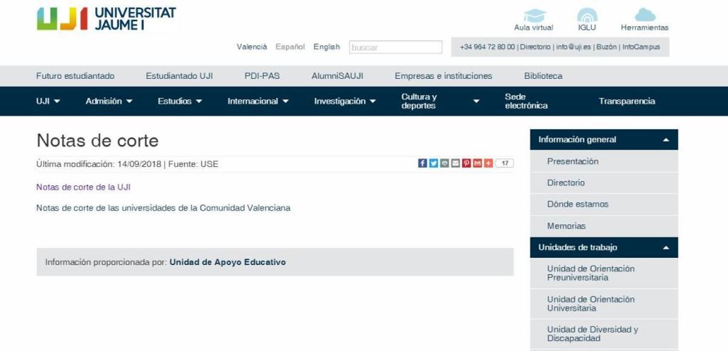The width and height of the screenshot is (728, 351).
Task: Share the page via Gmail icon
Action: click(x=477, y=163)
